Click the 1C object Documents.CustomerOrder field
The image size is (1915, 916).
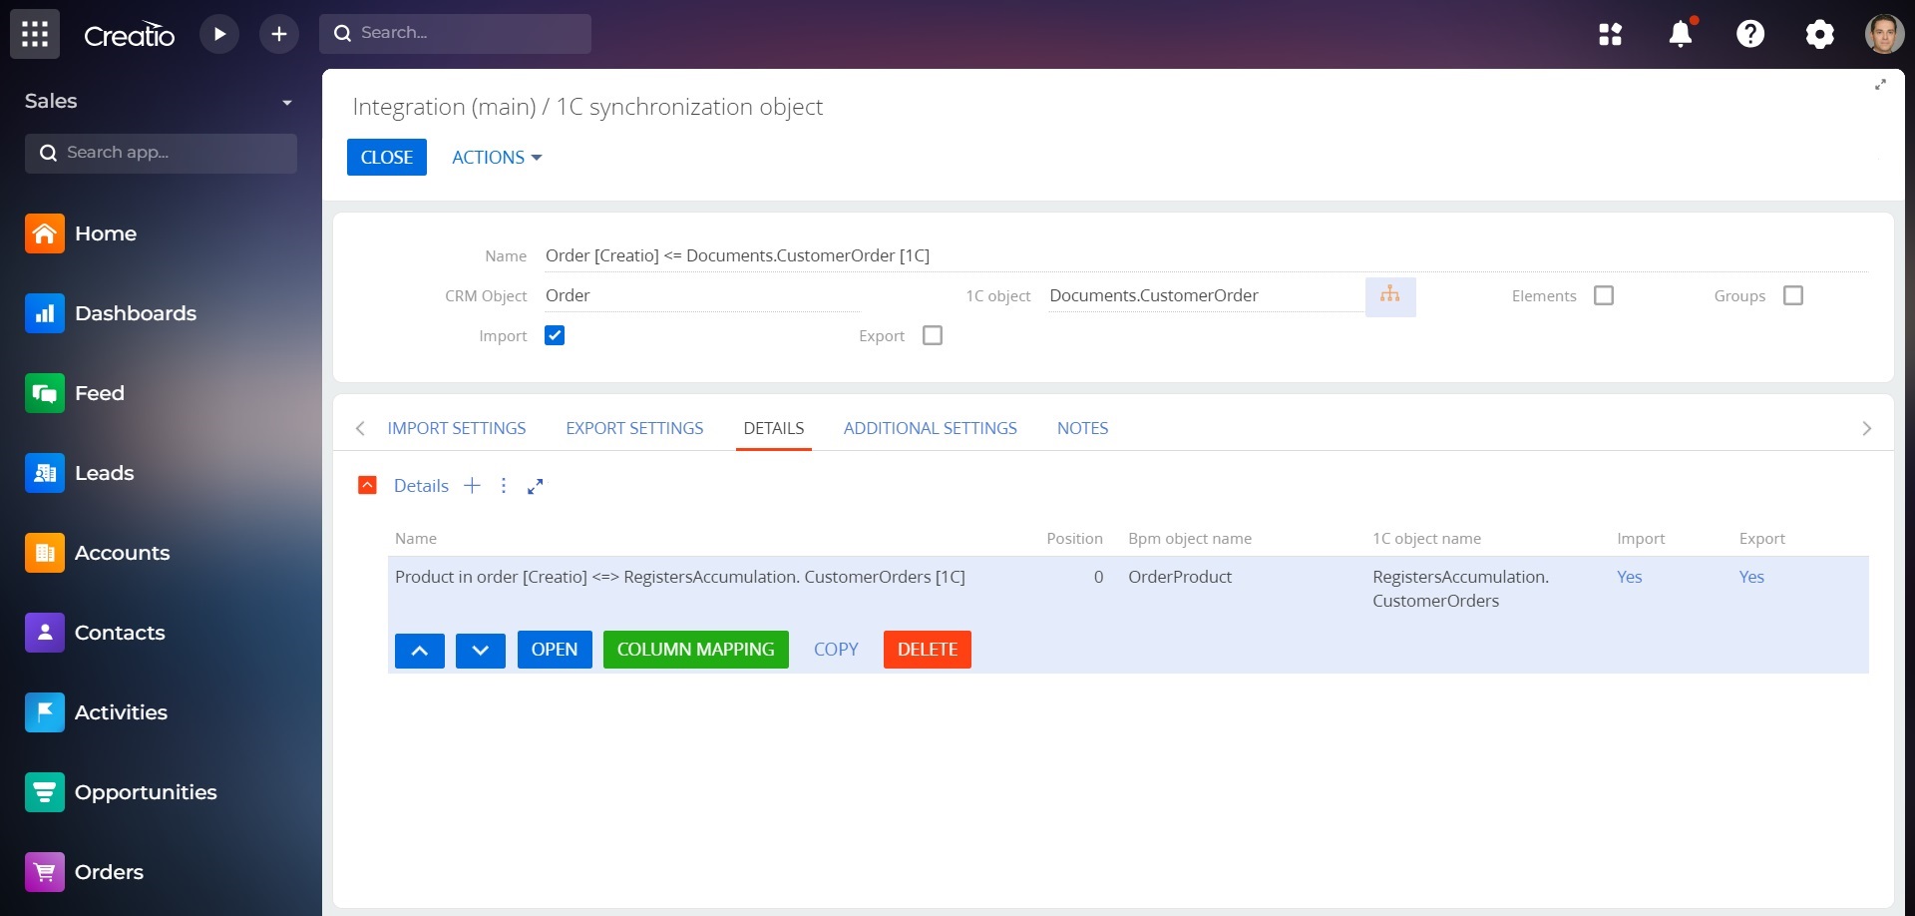point(1205,295)
